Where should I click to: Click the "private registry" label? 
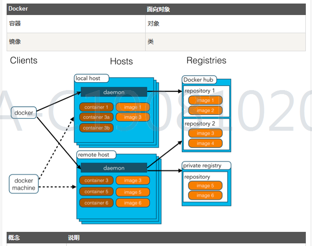(207, 166)
